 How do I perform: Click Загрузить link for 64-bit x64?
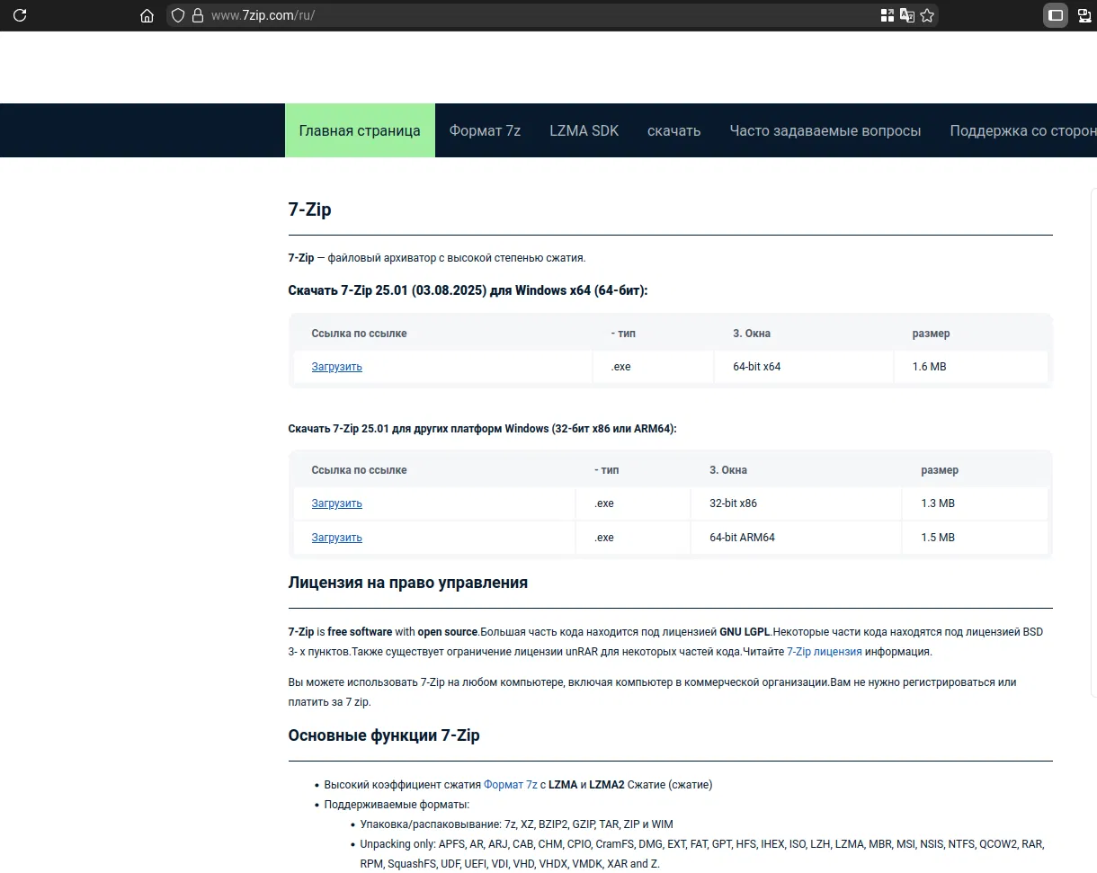tap(336, 367)
